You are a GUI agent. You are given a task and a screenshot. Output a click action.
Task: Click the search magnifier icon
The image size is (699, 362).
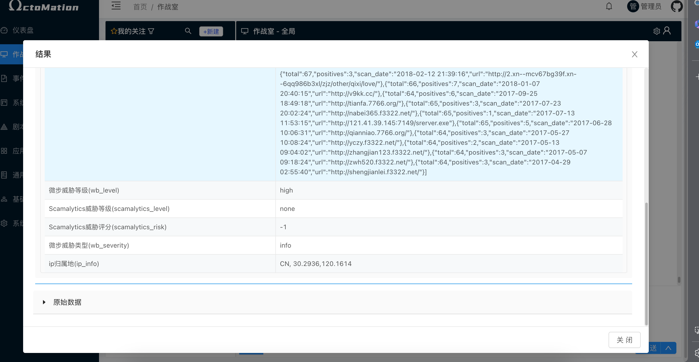coord(188,31)
